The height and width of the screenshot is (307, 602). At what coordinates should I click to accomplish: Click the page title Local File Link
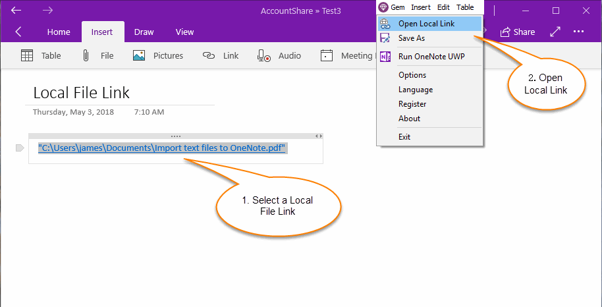pyautogui.click(x=82, y=93)
